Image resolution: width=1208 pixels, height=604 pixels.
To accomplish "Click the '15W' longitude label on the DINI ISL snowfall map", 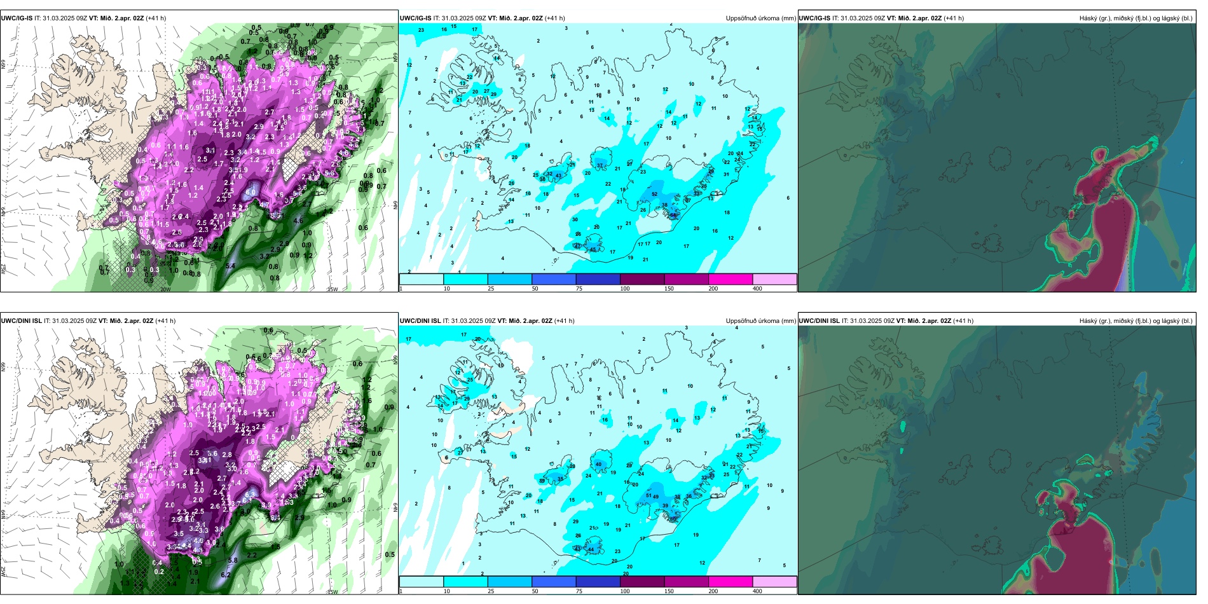I will click(x=332, y=592).
